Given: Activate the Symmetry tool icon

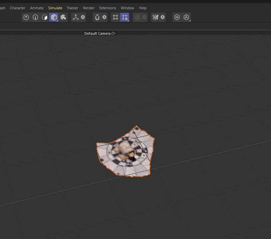Looking at the screenshot, I should (x=156, y=17).
